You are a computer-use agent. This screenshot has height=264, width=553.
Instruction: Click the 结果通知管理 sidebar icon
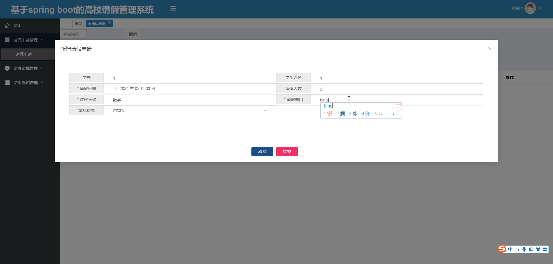point(7,83)
